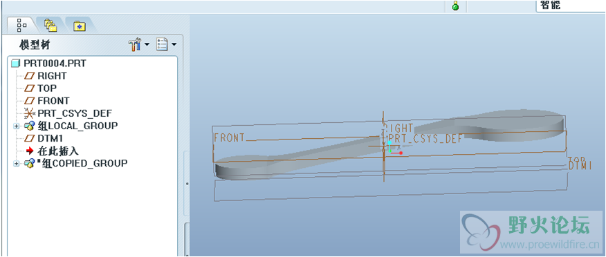
Task: Select PRT0004.PRT root part icon
Action: point(15,64)
